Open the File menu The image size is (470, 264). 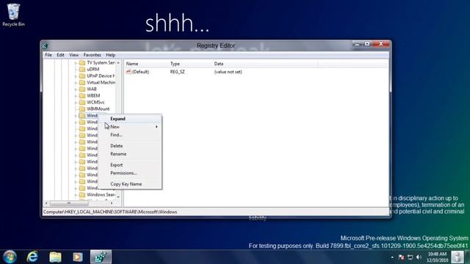(x=48, y=55)
